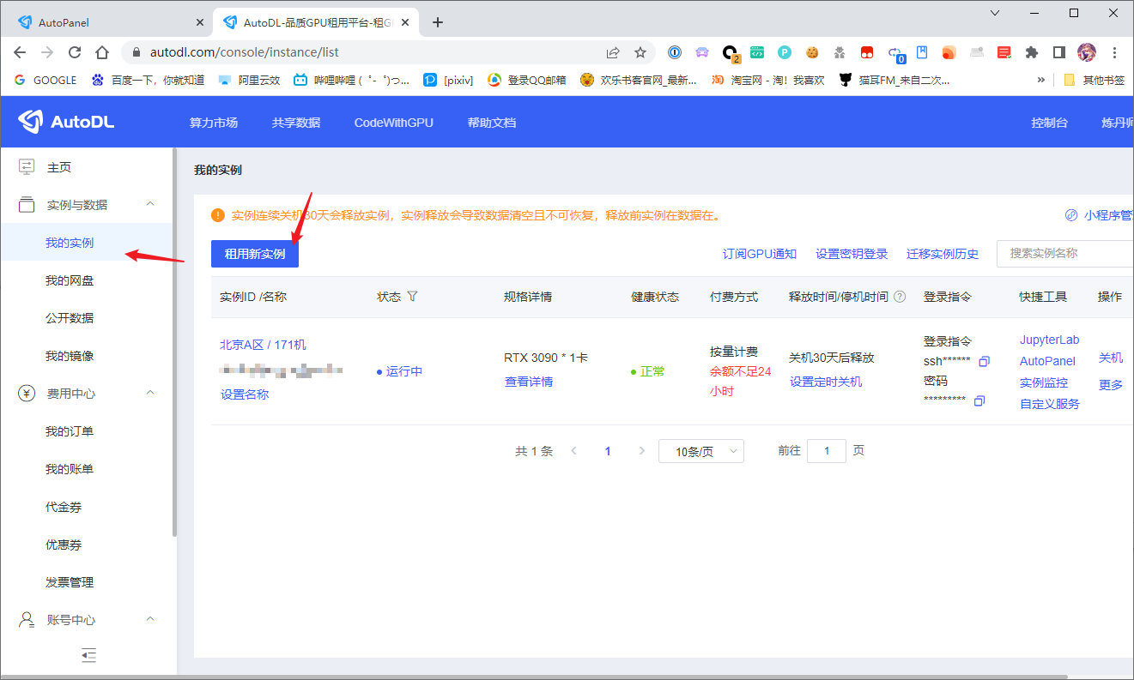Open the JupyterLab quick tool link

coord(1049,340)
